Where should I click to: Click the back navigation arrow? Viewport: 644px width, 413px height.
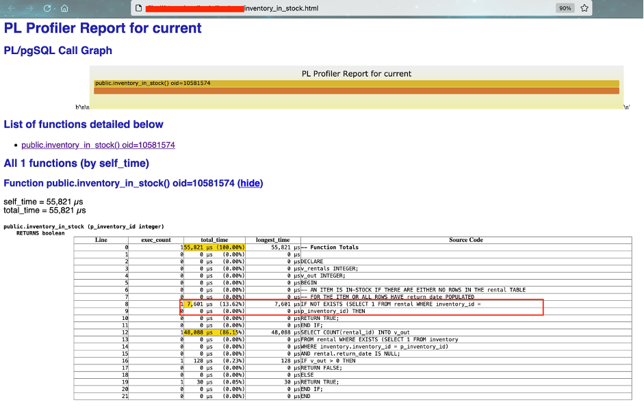(13, 8)
